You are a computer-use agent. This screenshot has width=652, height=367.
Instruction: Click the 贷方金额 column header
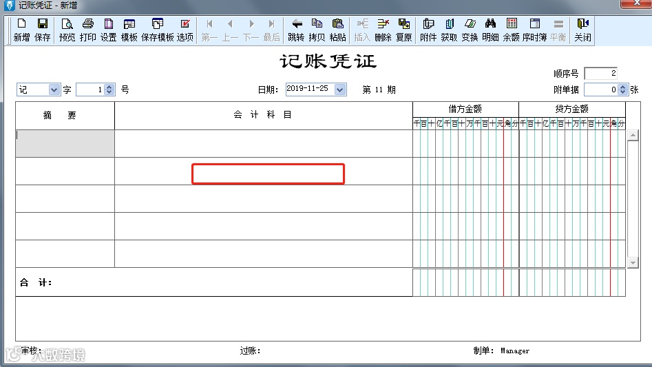(x=572, y=109)
